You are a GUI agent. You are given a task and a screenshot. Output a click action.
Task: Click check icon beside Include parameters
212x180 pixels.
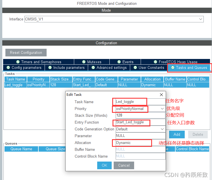click(x=50, y=67)
